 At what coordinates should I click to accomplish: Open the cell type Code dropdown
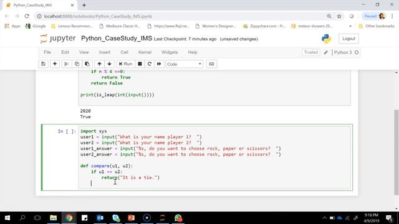(x=185, y=64)
